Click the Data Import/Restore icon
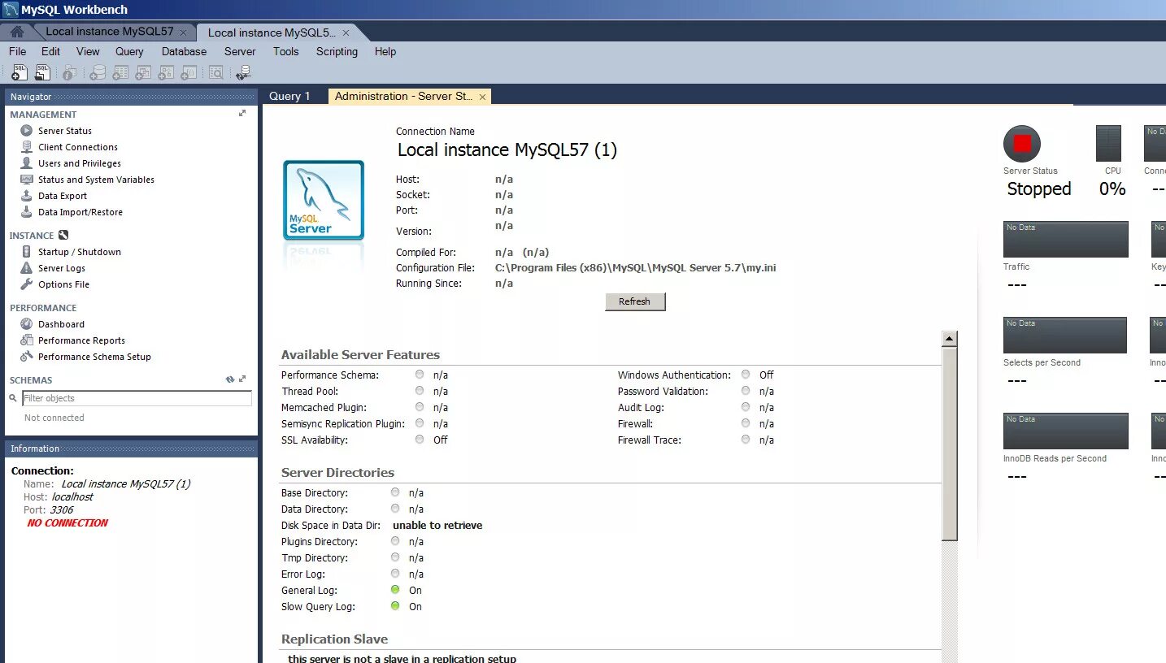Screen dimensions: 1166x663 tap(27, 212)
